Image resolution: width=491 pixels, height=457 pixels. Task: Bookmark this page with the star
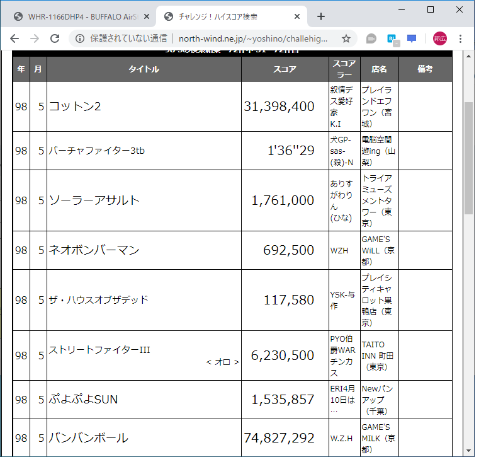coord(346,38)
